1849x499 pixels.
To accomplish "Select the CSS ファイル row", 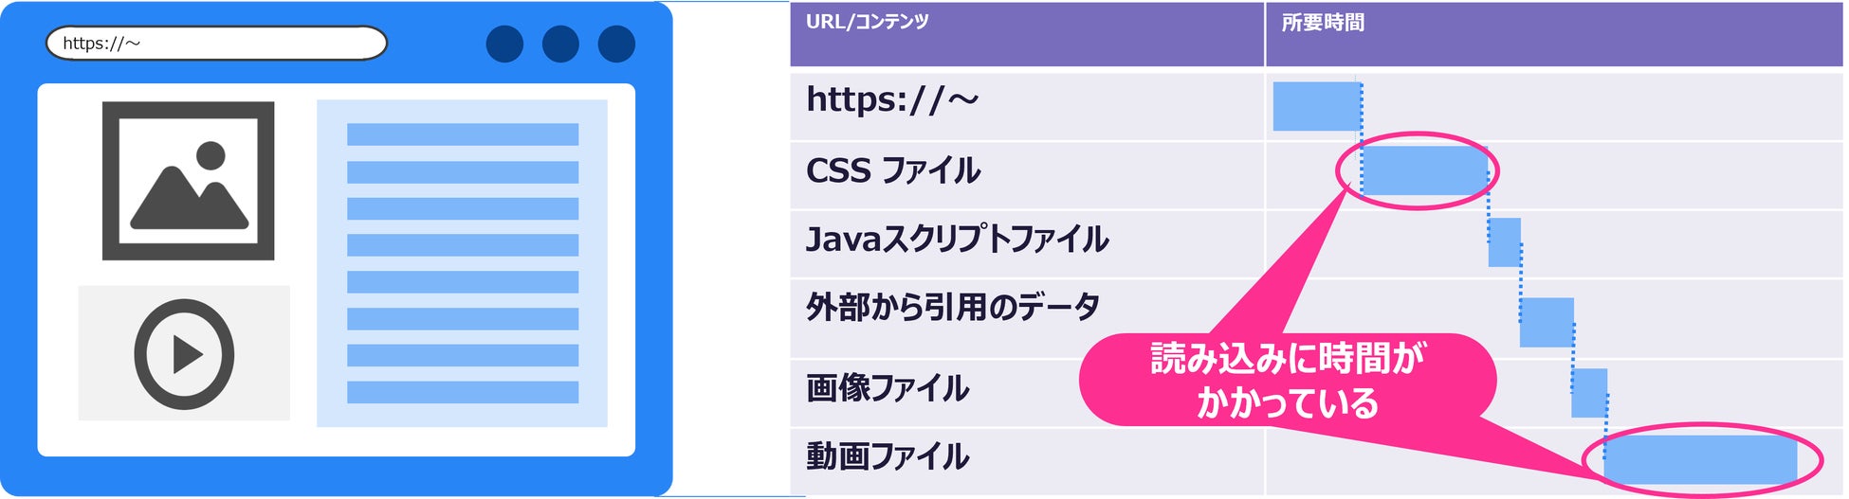I will 892,171.
